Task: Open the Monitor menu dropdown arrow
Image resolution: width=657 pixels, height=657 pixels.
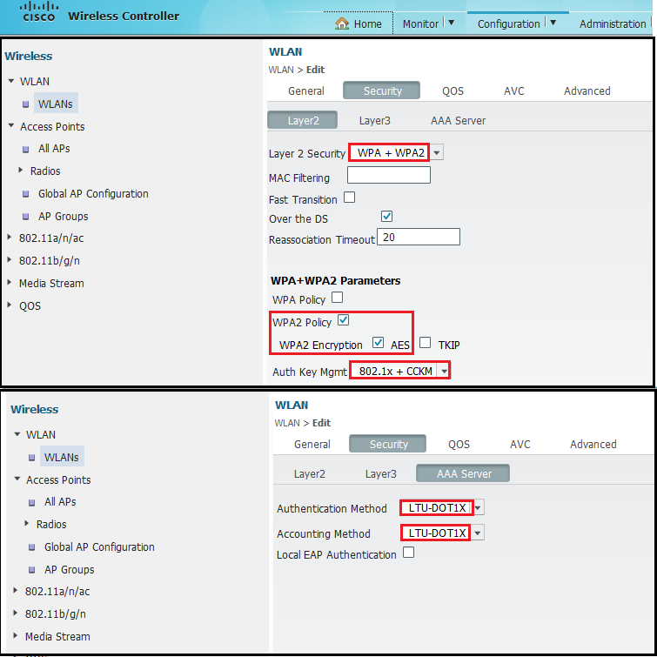Action: (450, 23)
